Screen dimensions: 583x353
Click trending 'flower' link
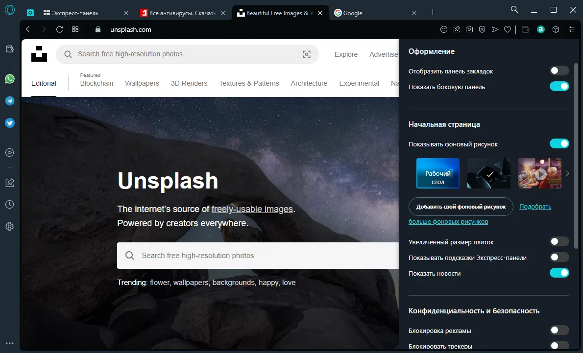click(x=160, y=282)
